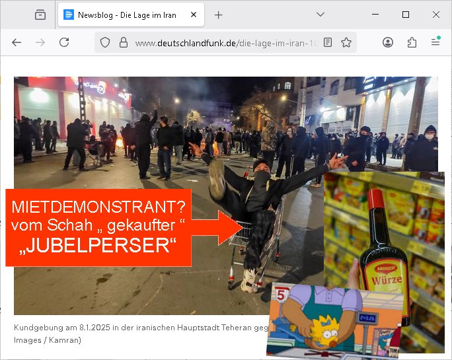
Task: Select the Newsblog - Die Lage im Iran tab
Action: [x=119, y=15]
